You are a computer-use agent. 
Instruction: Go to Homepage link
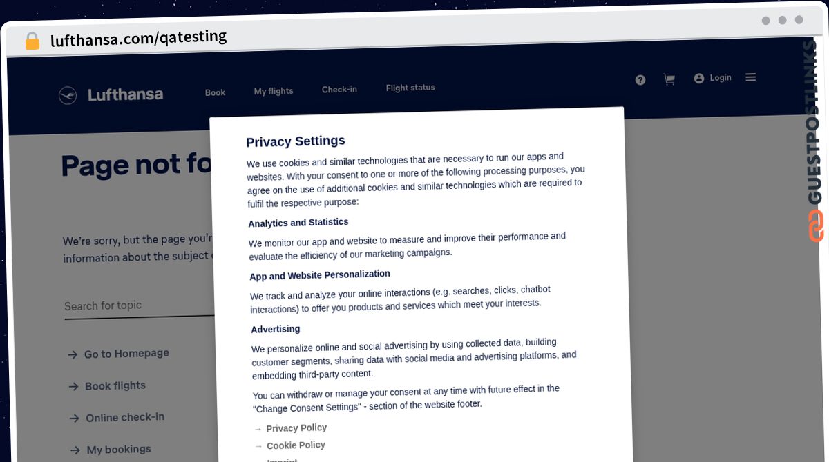pyautogui.click(x=126, y=354)
